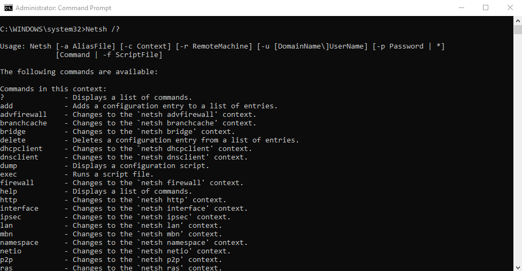Click the 'dhcpclient' command entry
The height and width of the screenshot is (271, 522).
21,148
